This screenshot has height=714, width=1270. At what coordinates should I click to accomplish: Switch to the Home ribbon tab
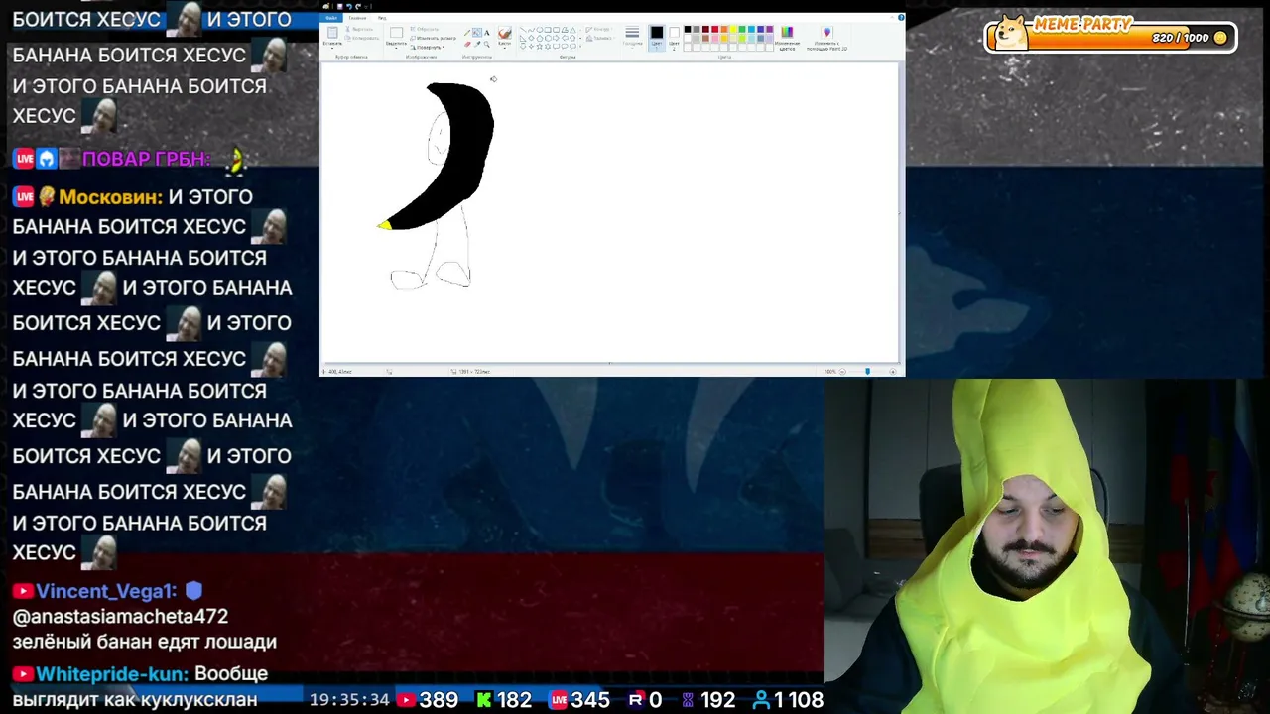point(356,18)
